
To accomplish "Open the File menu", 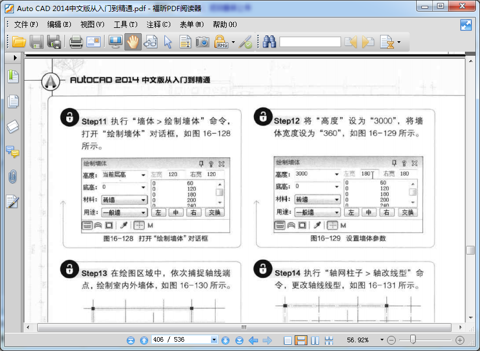I will 26,24.
